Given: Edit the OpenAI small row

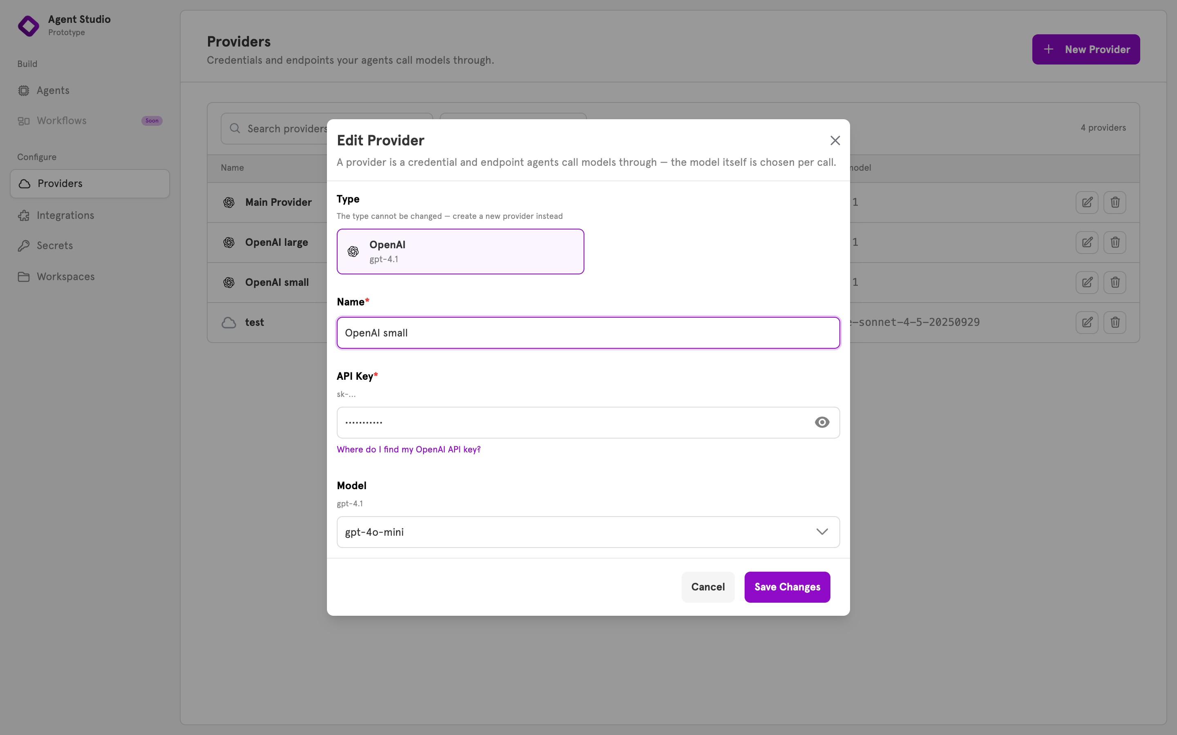Looking at the screenshot, I should tap(1087, 283).
